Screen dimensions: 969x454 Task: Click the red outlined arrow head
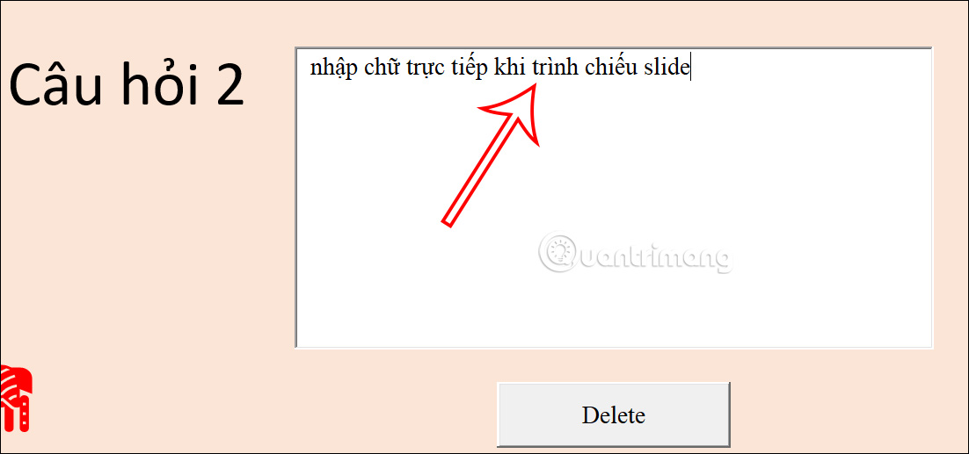(514, 115)
